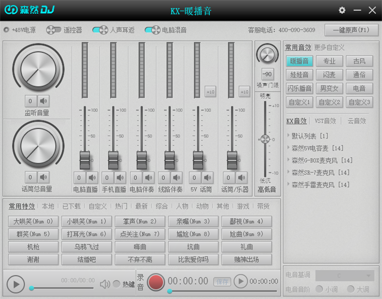Viewport: 382px width, 299px height.
Task: Click the 电脑伴奏 fader handle
Action: tap(142, 159)
